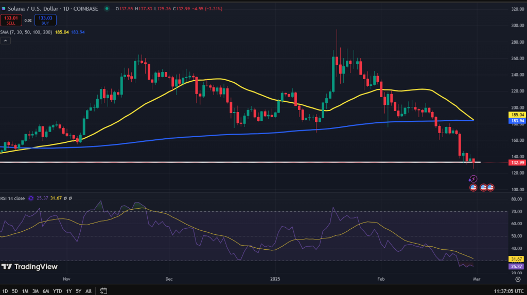Open the purple lightning news marker
The height and width of the screenshot is (295, 527).
coord(473,179)
